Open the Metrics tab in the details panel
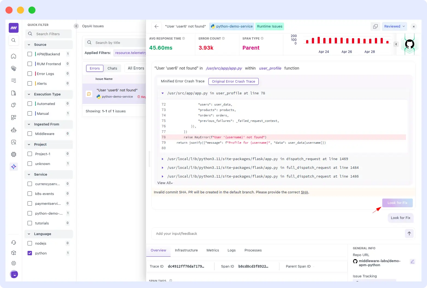This screenshot has width=427, height=288. (213, 250)
